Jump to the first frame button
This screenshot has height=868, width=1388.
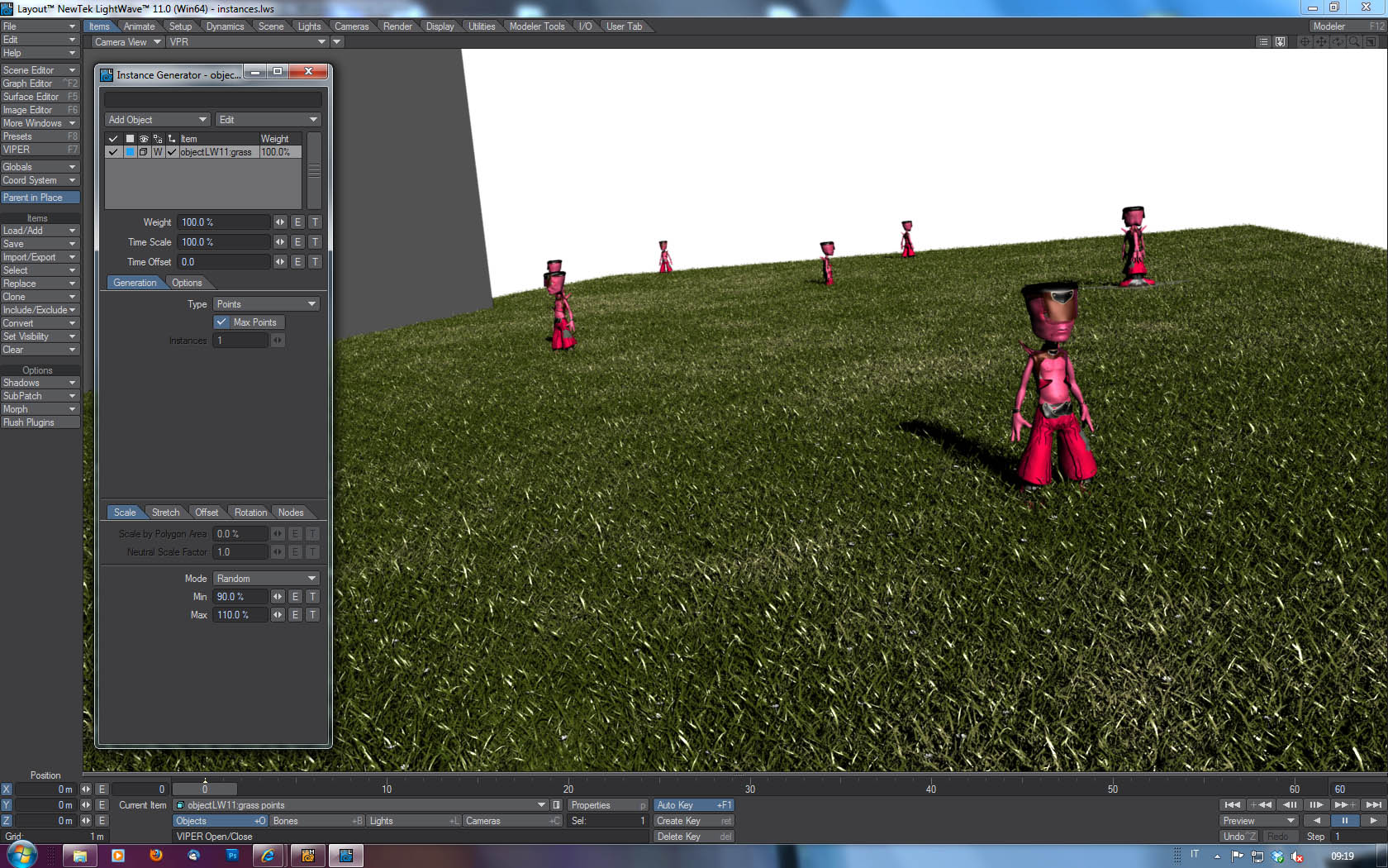tap(1232, 804)
